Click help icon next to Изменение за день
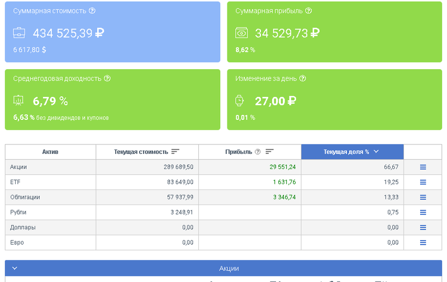The width and height of the screenshot is (447, 282). [x=303, y=79]
